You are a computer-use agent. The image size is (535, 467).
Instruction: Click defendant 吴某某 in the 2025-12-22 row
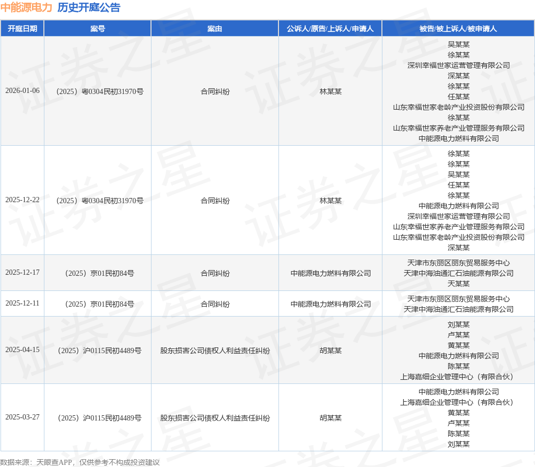click(459, 174)
